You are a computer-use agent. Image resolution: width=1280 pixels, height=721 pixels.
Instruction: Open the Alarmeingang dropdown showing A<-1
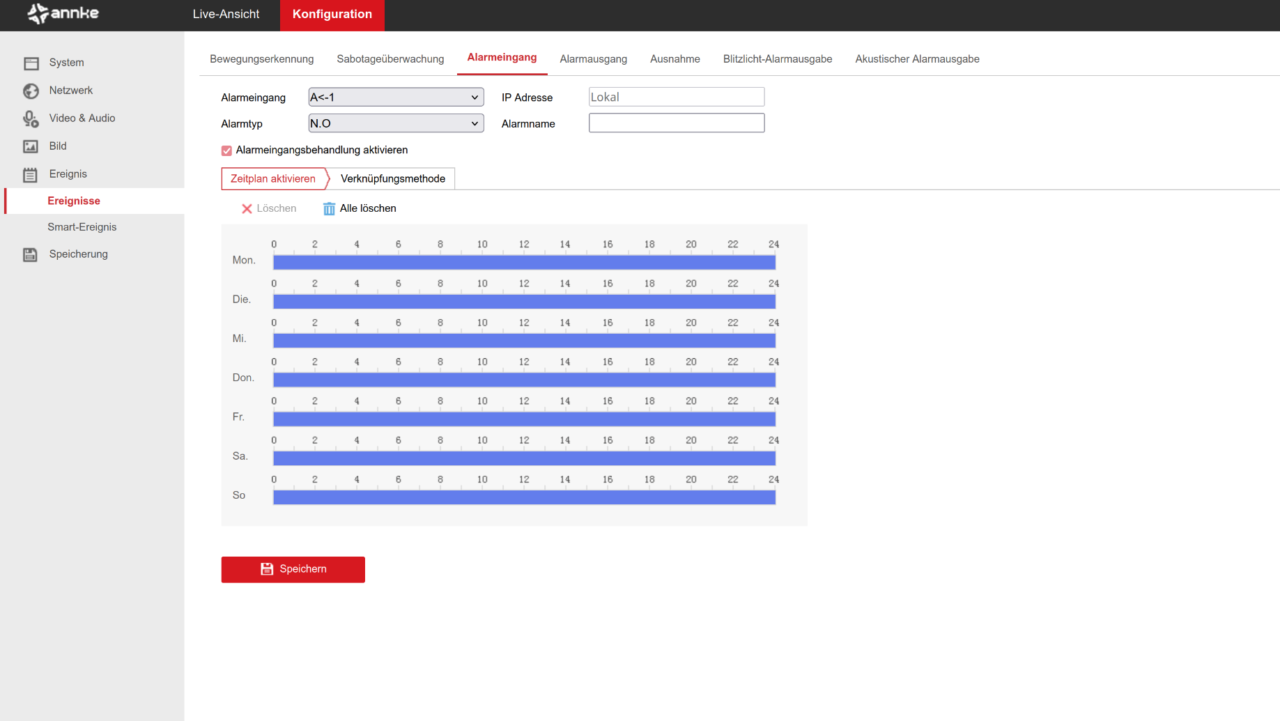tap(396, 98)
